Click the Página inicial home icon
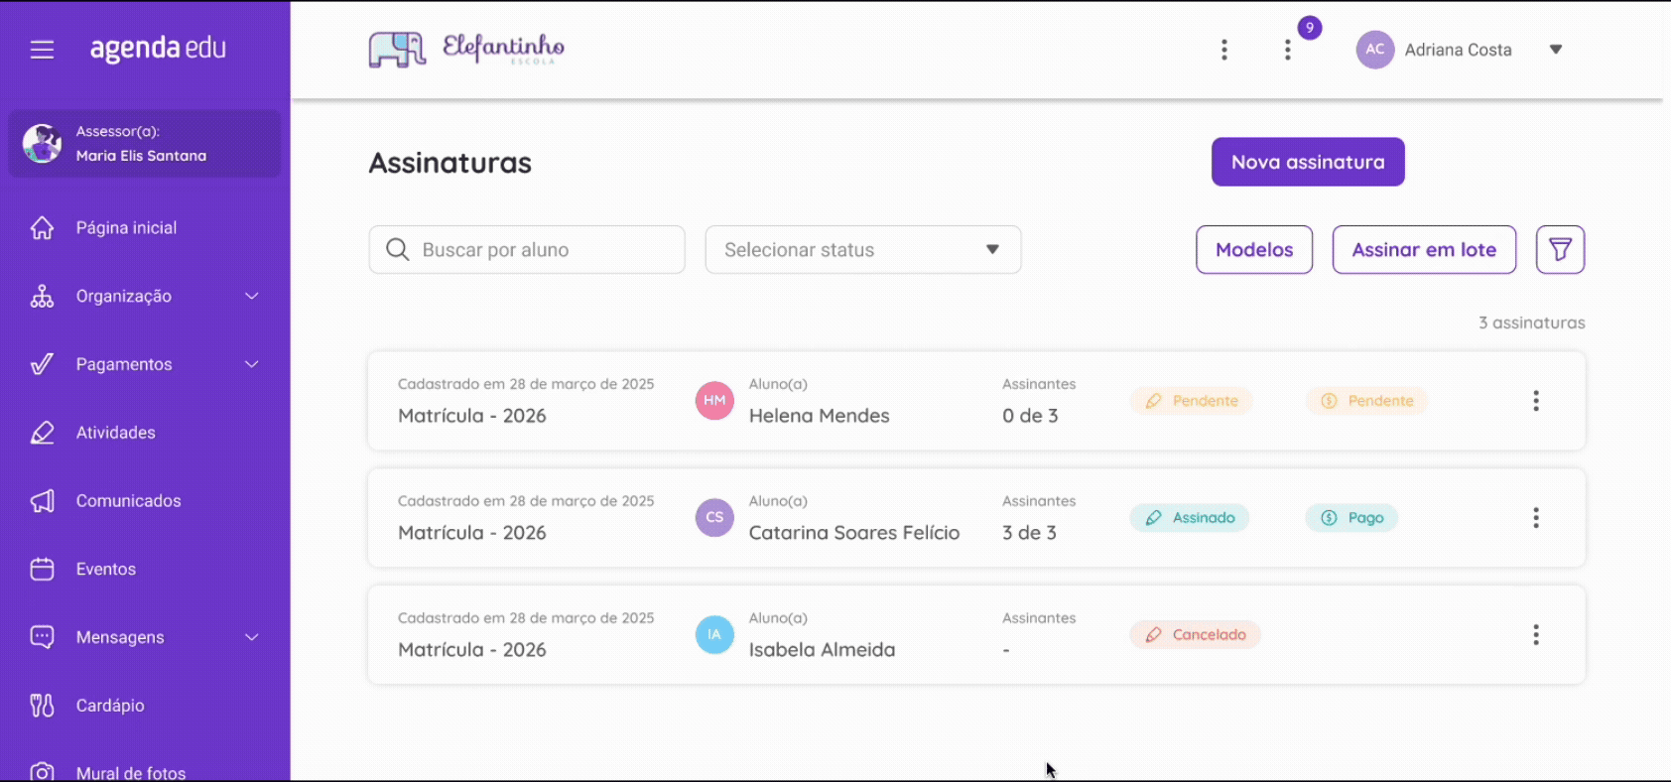Image resolution: width=1671 pixels, height=782 pixels. tap(42, 227)
